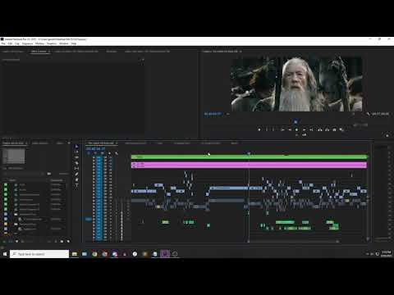
Task: Click Go to In point
Action: (x=282, y=129)
